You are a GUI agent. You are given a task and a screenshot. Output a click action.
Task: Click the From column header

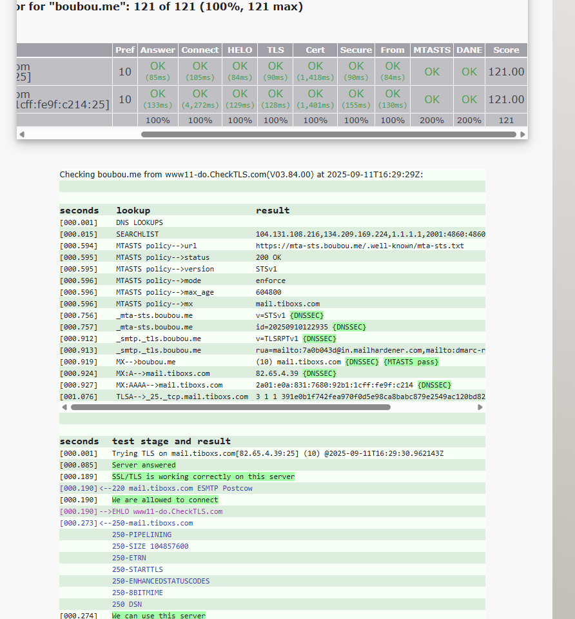(393, 50)
